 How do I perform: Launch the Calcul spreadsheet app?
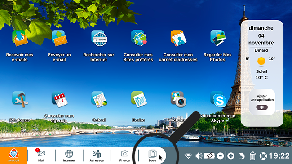pyautogui.click(x=99, y=99)
